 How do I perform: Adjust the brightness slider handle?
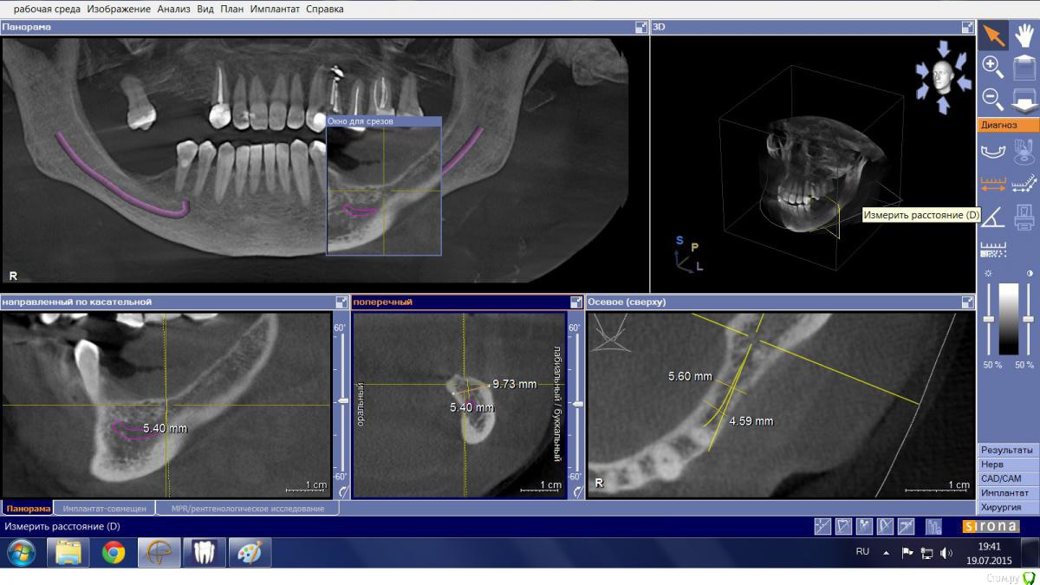point(988,320)
